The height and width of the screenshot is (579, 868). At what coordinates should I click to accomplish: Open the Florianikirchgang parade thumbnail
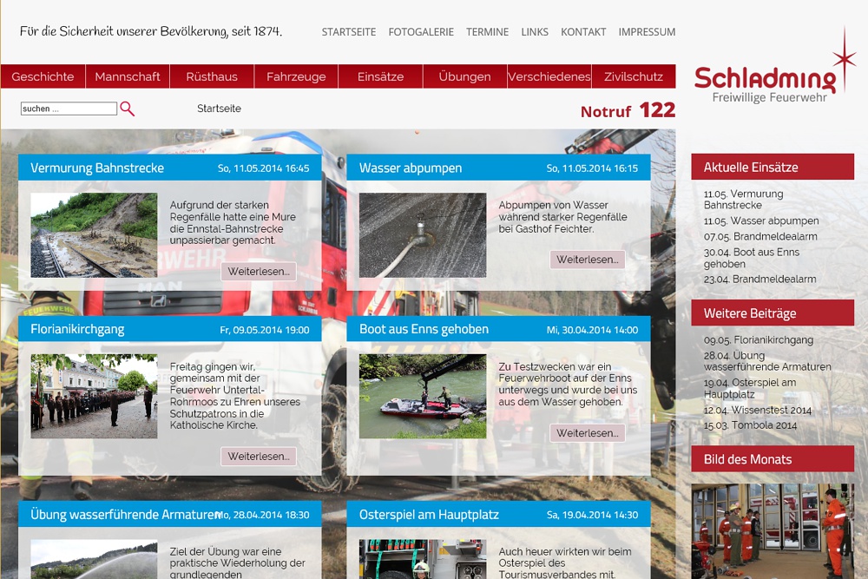point(94,397)
